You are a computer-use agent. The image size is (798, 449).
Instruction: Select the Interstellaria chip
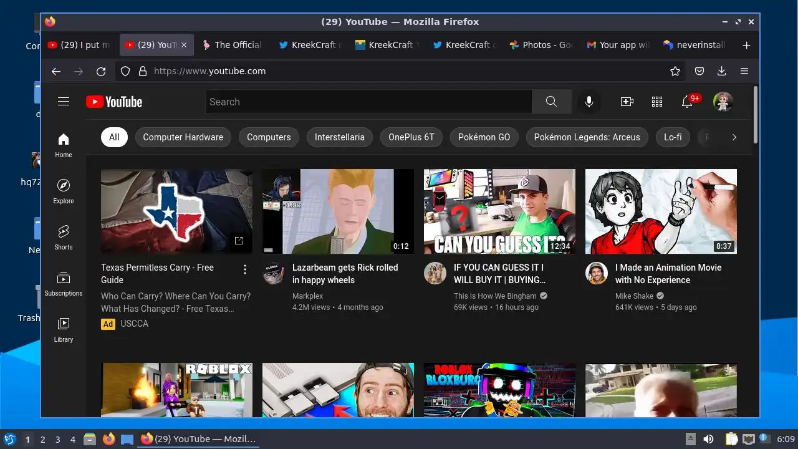340,137
